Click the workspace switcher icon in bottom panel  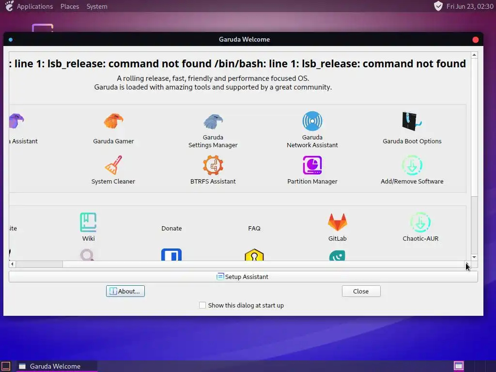pos(459,366)
